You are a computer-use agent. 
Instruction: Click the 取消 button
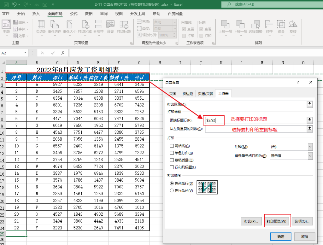pos(305,237)
